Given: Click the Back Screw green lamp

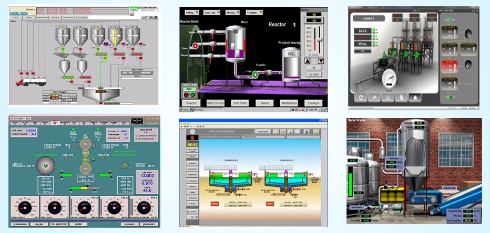Looking at the screenshot, I should click(98, 129).
